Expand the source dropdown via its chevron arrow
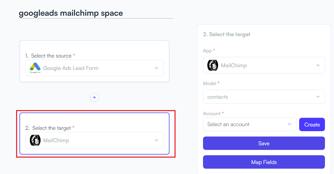 point(156,68)
